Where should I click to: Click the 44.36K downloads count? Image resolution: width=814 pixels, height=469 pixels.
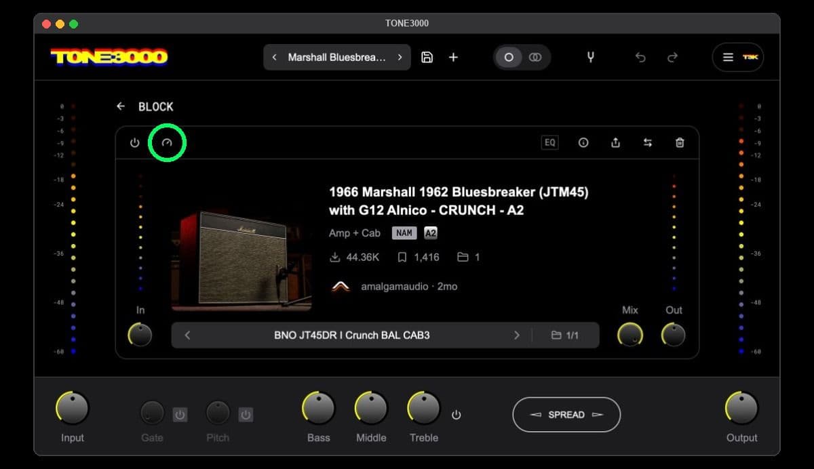pyautogui.click(x=355, y=258)
